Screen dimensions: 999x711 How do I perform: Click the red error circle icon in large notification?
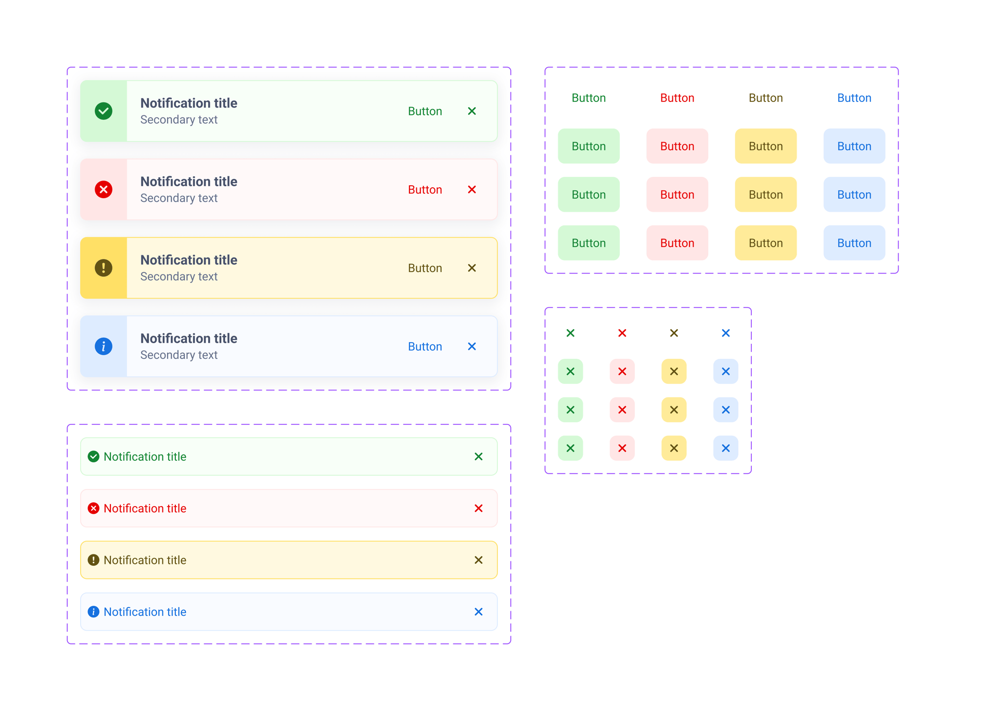coord(104,189)
